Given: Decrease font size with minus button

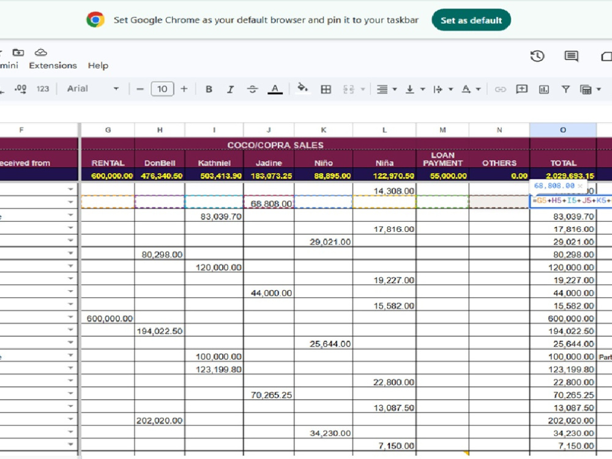Looking at the screenshot, I should click(x=140, y=89).
